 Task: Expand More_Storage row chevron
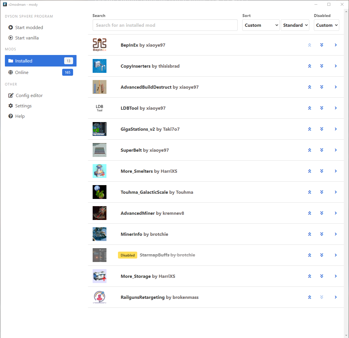[x=336, y=276]
